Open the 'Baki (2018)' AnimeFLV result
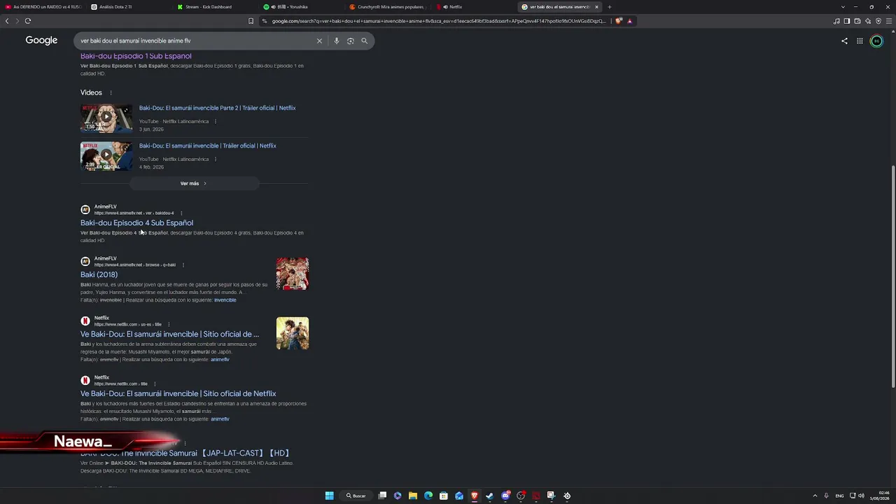Screen dimensions: 896x504 (99, 274)
